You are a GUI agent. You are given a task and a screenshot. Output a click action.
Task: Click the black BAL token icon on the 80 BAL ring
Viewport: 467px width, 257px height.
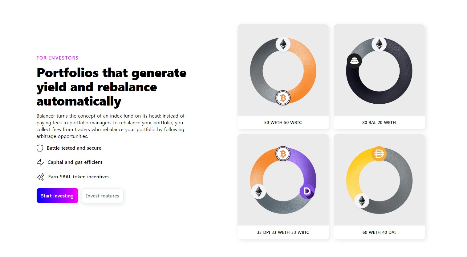click(354, 61)
